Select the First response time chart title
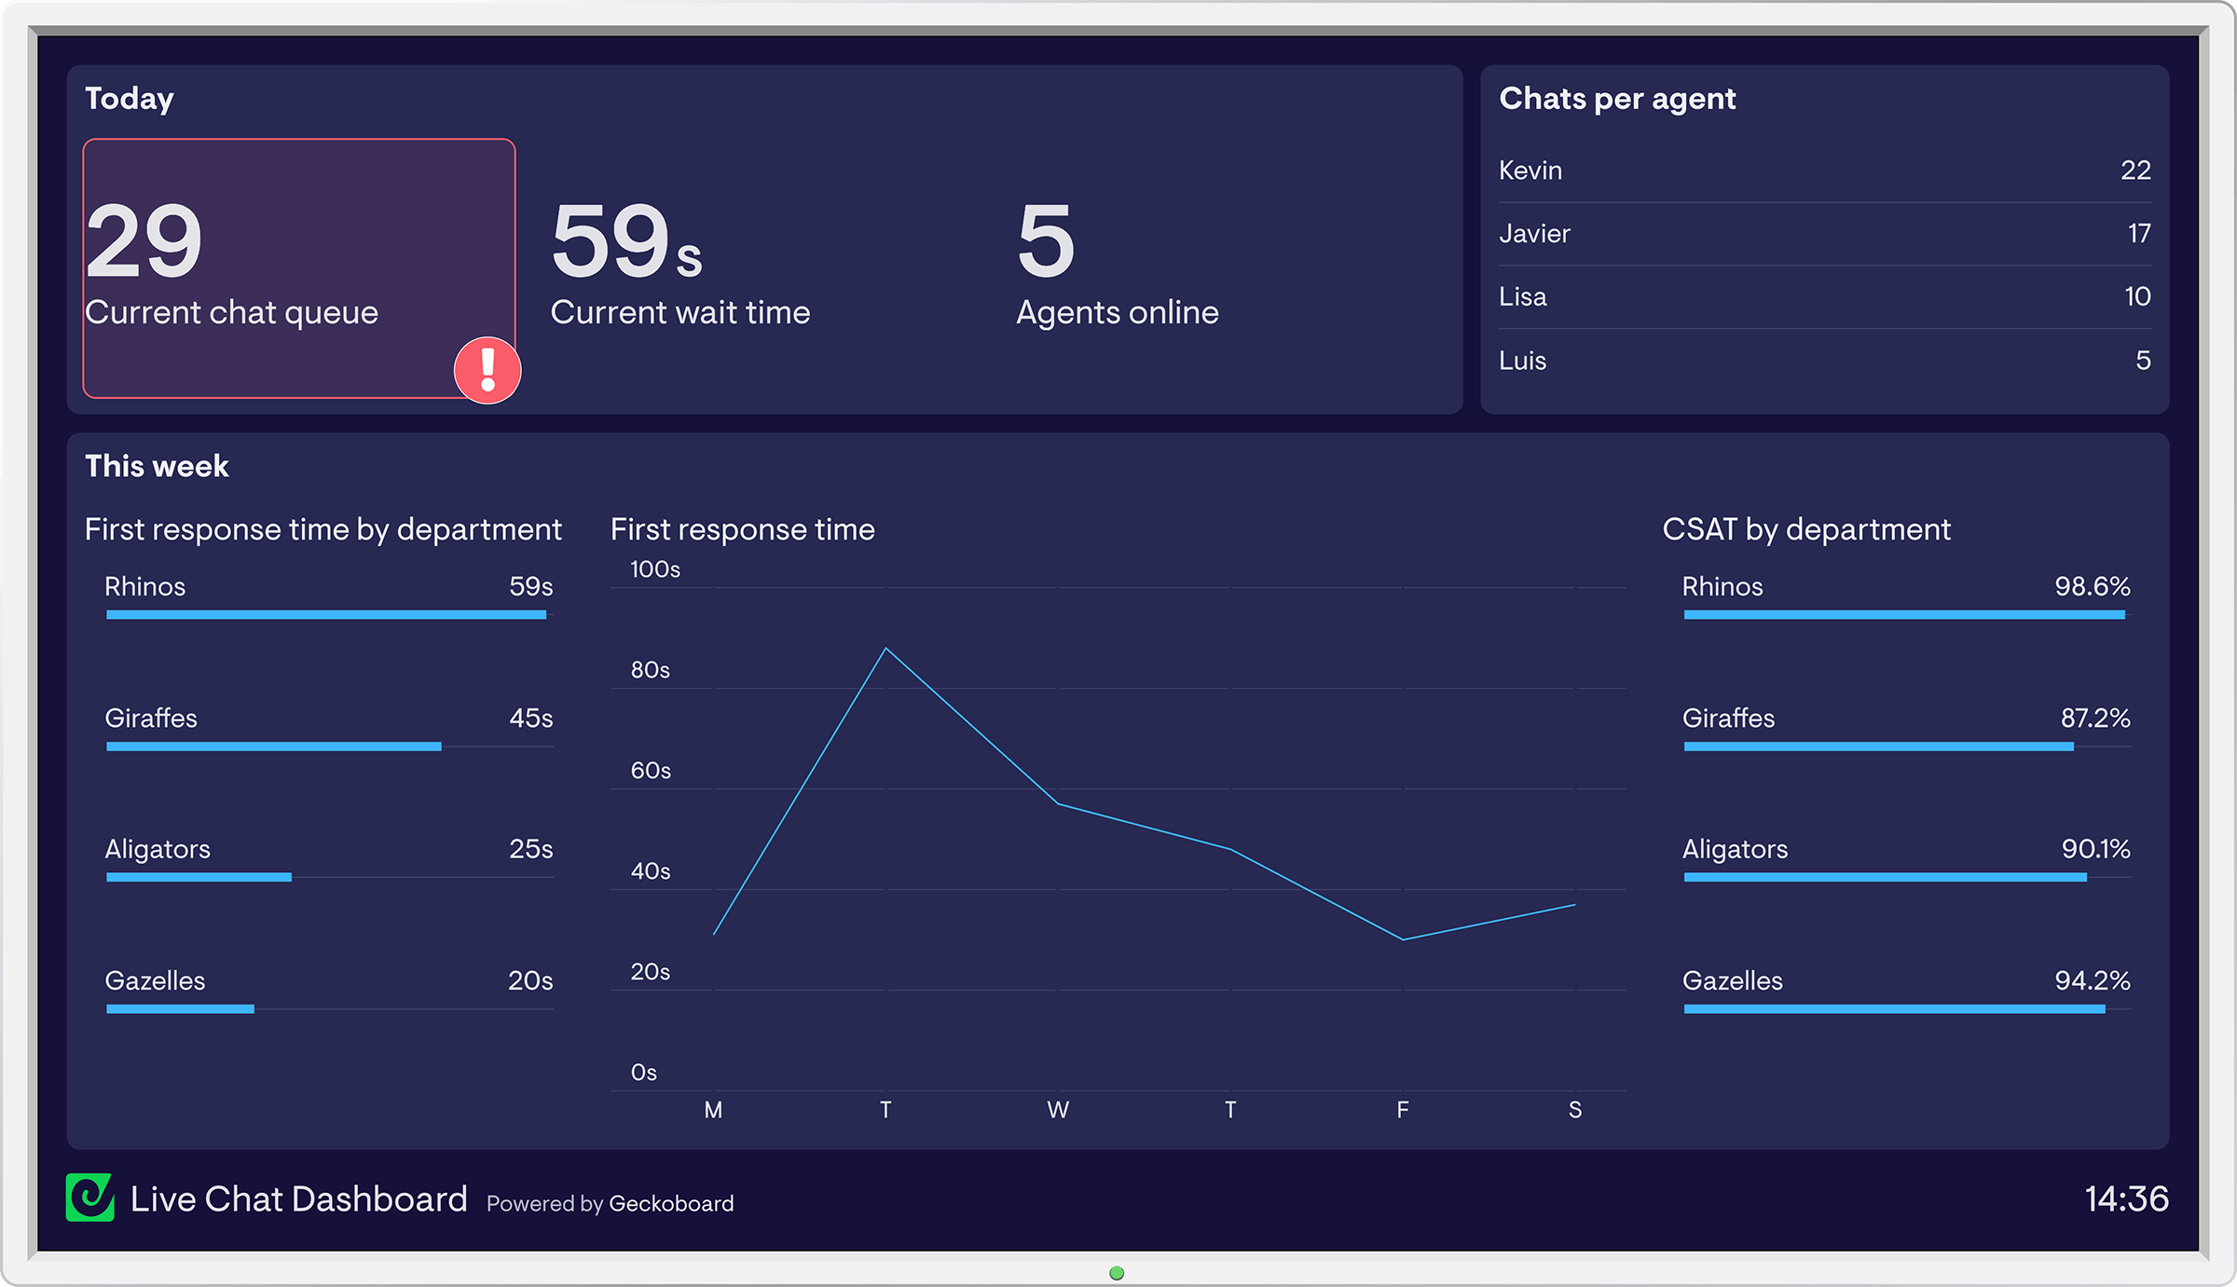This screenshot has width=2237, height=1287. coord(742,528)
